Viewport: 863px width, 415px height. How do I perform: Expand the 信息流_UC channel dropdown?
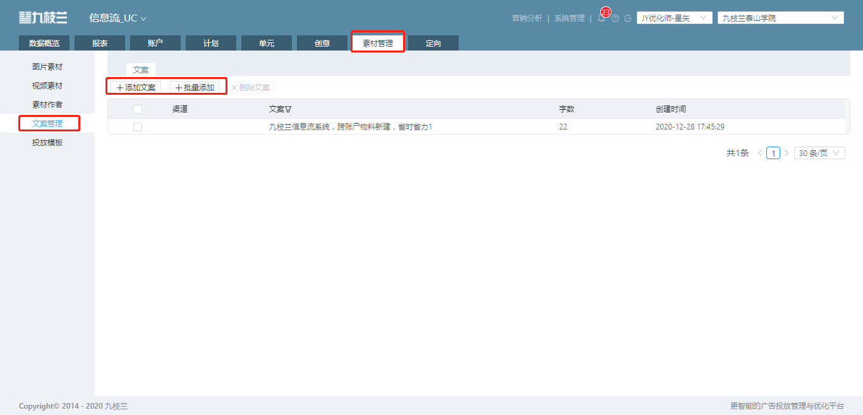point(118,18)
